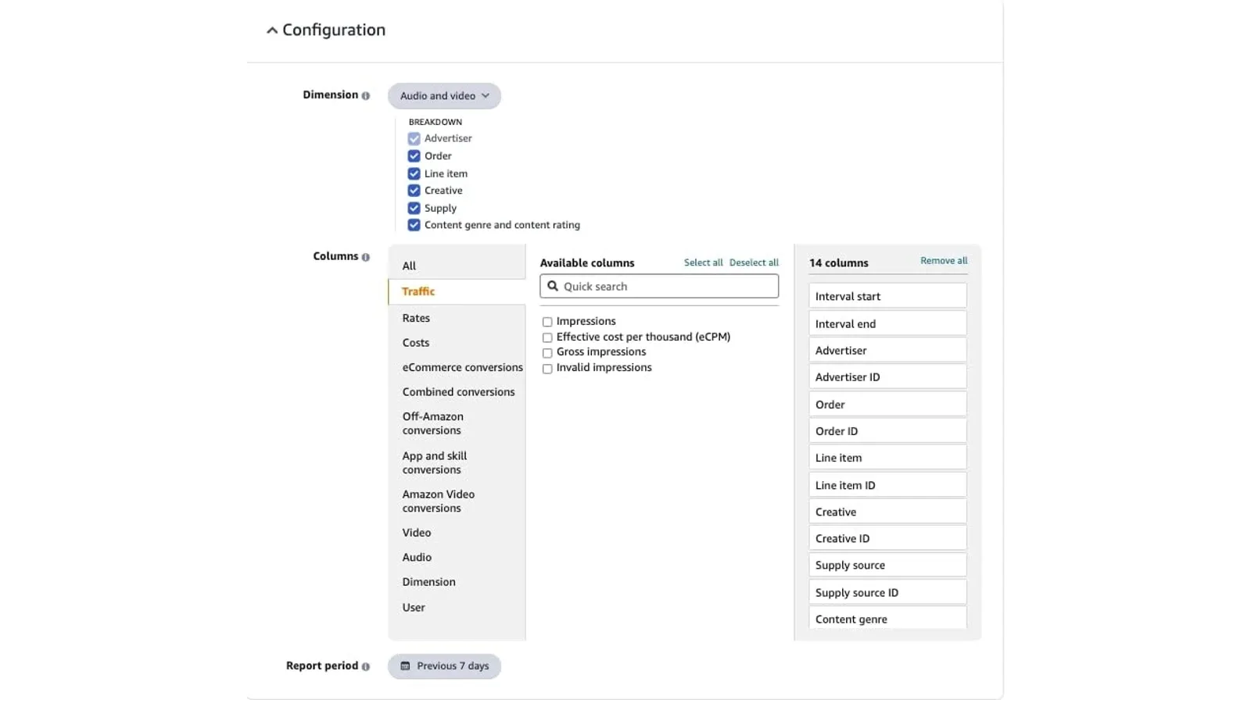The width and height of the screenshot is (1251, 703).
Task: Click the Interval start selected column
Action: [x=887, y=296]
